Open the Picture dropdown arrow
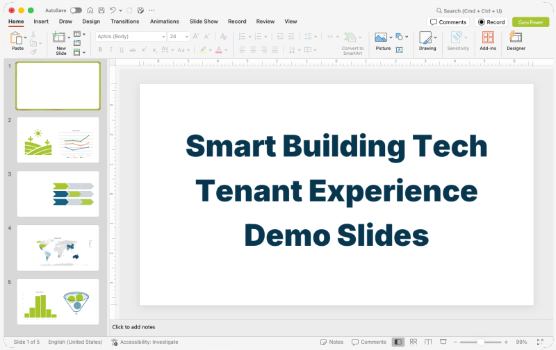This screenshot has height=350, width=556. pyautogui.click(x=391, y=37)
